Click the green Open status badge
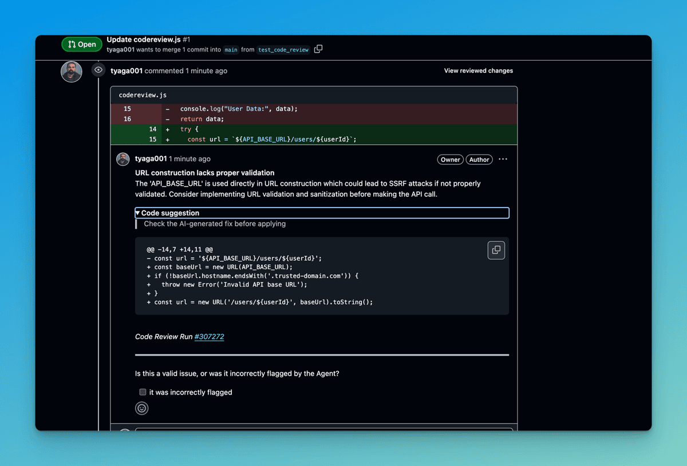687x466 pixels. pyautogui.click(x=81, y=43)
